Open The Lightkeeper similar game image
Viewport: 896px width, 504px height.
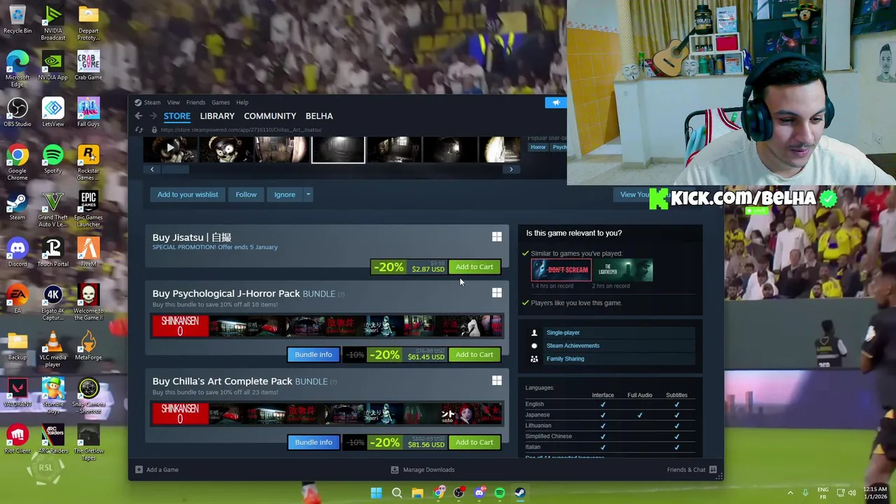tap(623, 269)
